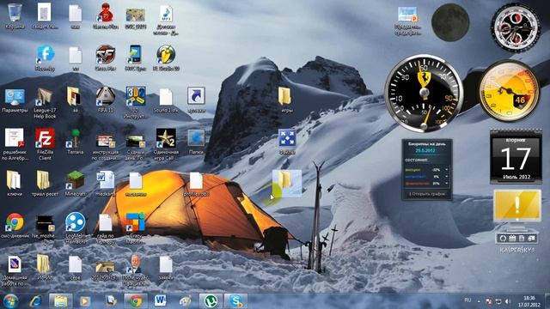Launch Internet Explorer from taskbar
The height and width of the screenshot is (309, 550).
[x=35, y=301]
